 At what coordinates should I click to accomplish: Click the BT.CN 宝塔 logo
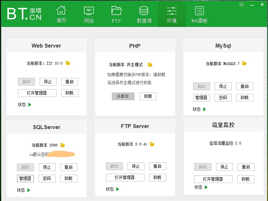[24, 14]
